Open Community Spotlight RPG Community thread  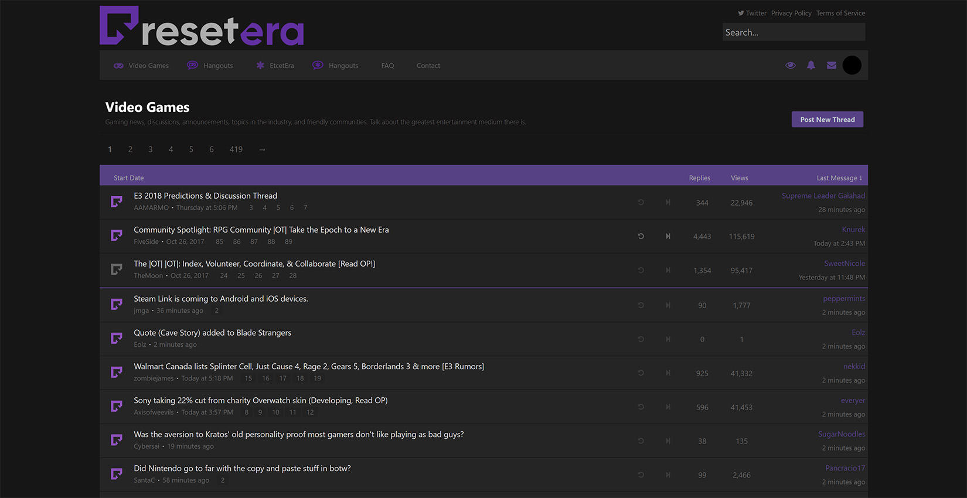(x=261, y=230)
